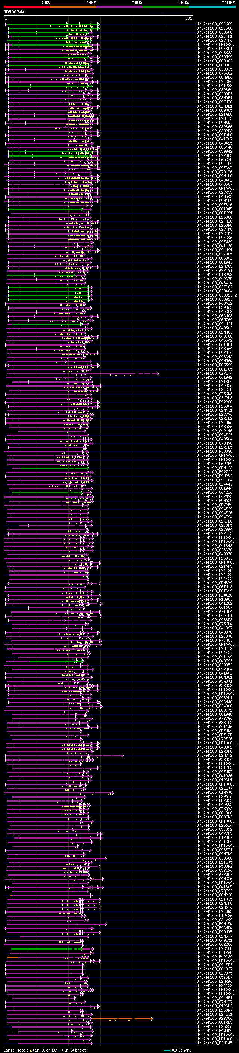Select the UniRef100_Q2A9D3 label

[214, 94]
